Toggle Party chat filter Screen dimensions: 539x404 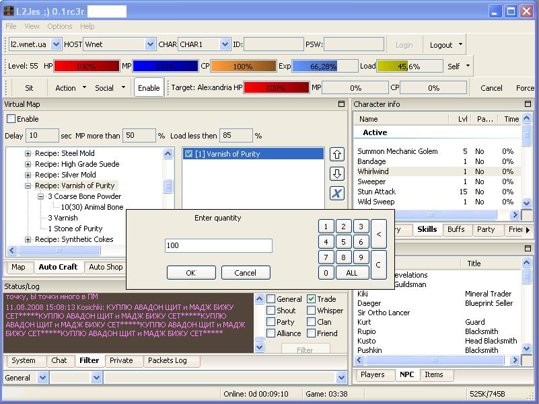point(271,322)
